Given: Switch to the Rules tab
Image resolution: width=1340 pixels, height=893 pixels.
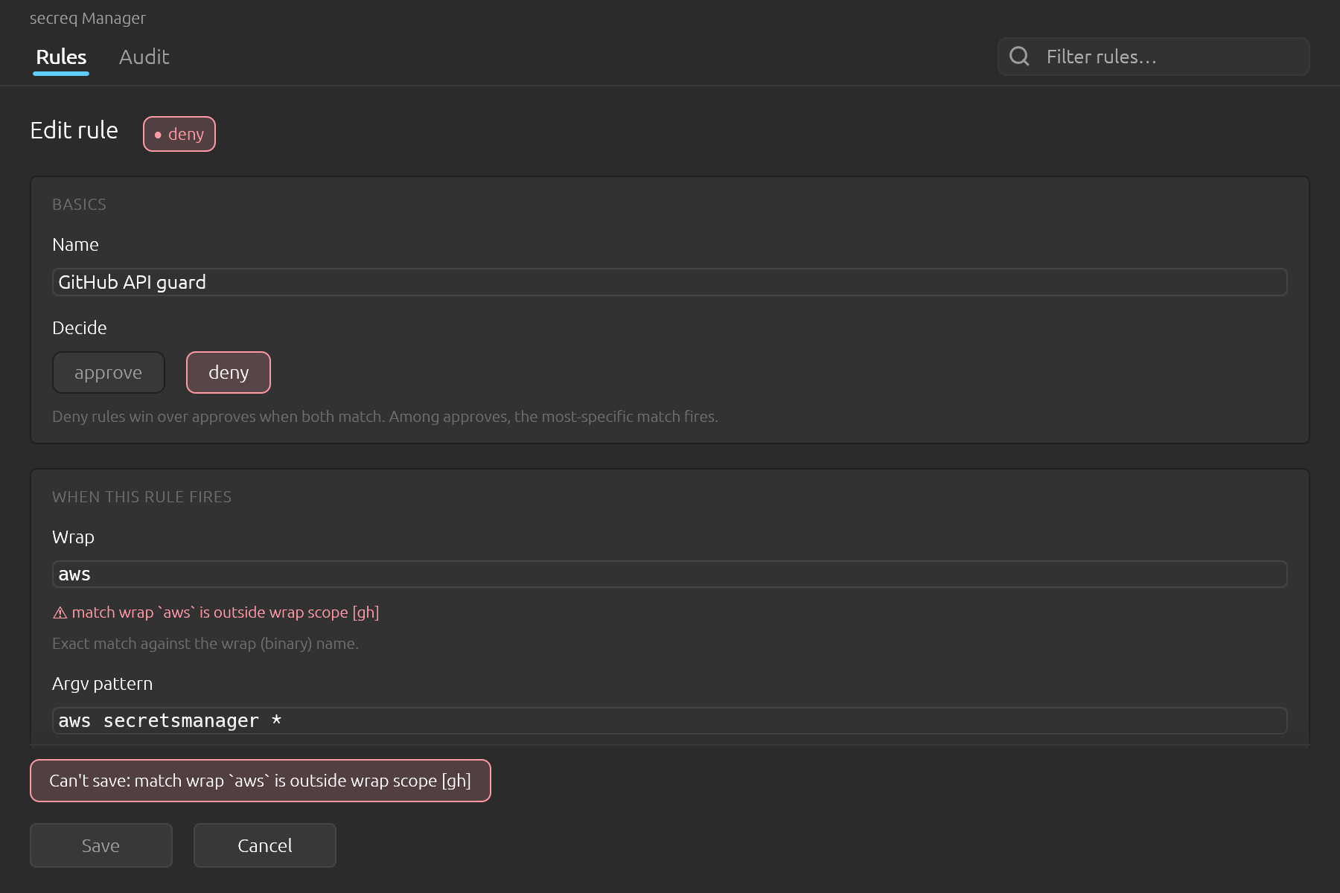Looking at the screenshot, I should [x=61, y=57].
